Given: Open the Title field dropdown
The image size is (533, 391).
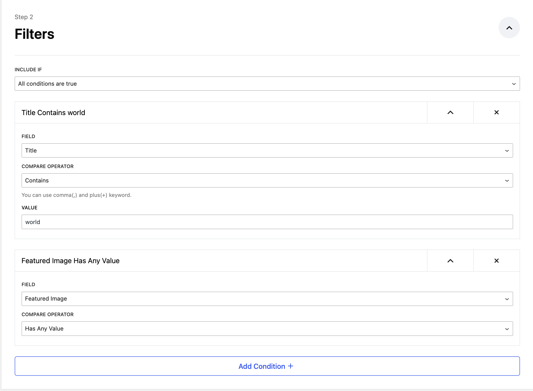Looking at the screenshot, I should pyautogui.click(x=267, y=151).
